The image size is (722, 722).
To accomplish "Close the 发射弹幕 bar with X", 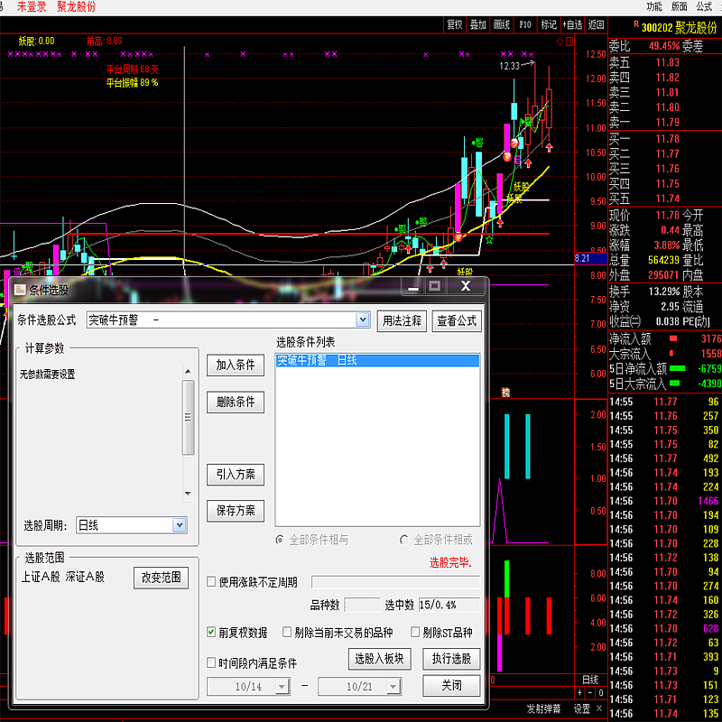I will coord(599,708).
